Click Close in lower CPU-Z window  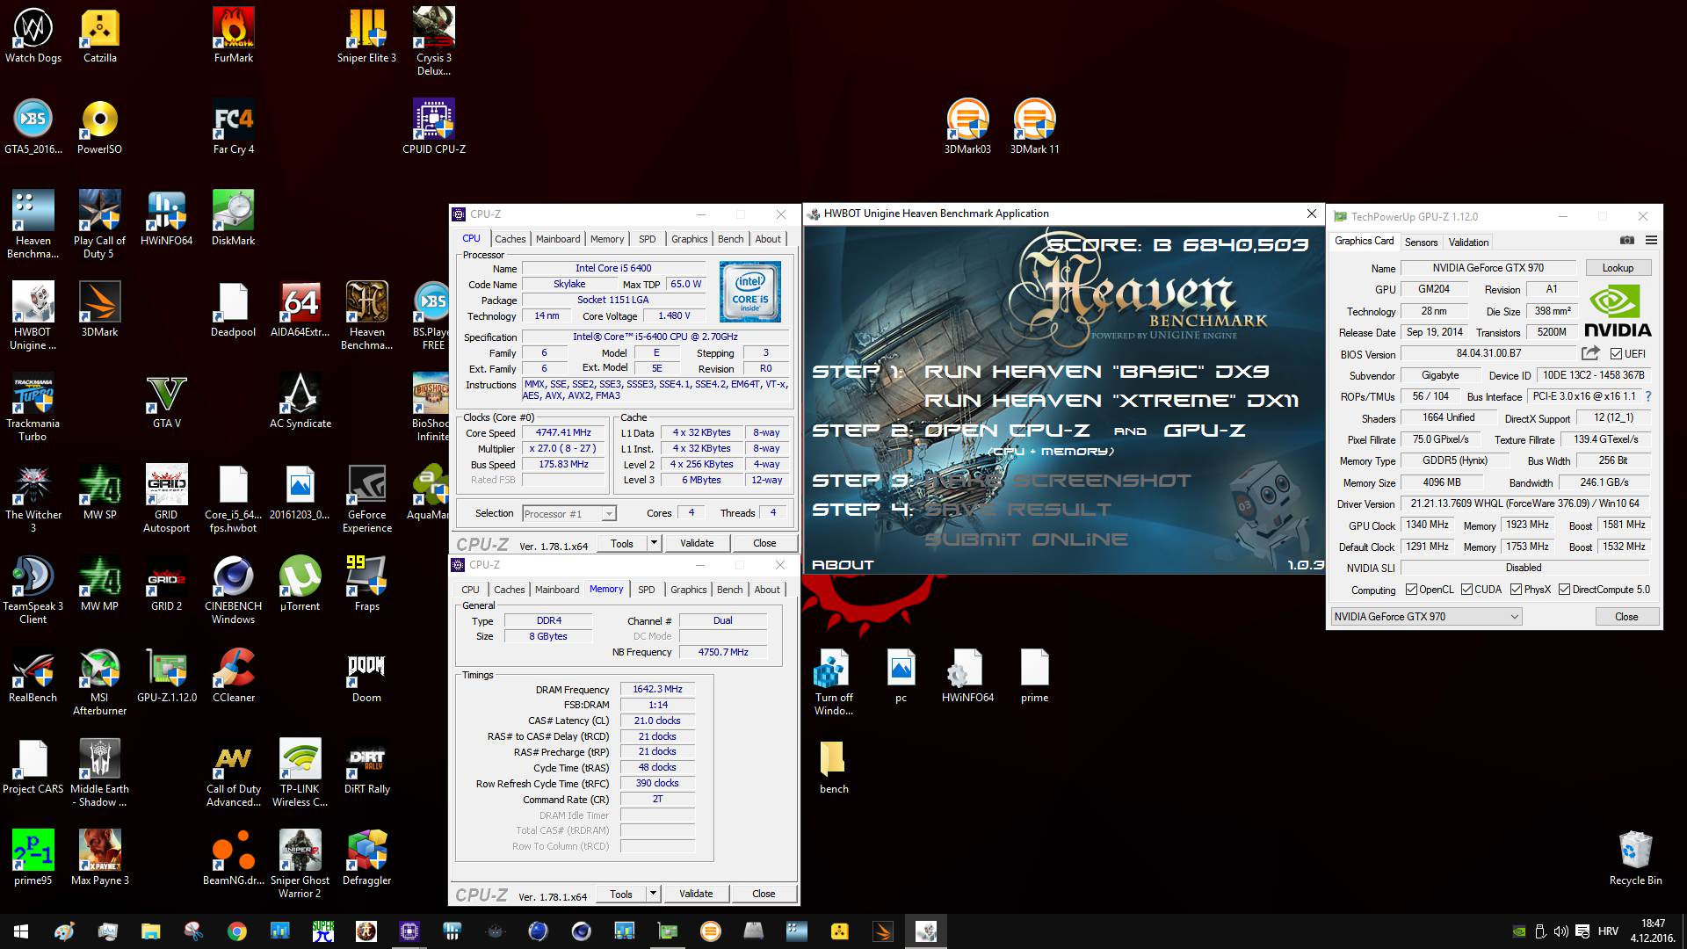764,894
